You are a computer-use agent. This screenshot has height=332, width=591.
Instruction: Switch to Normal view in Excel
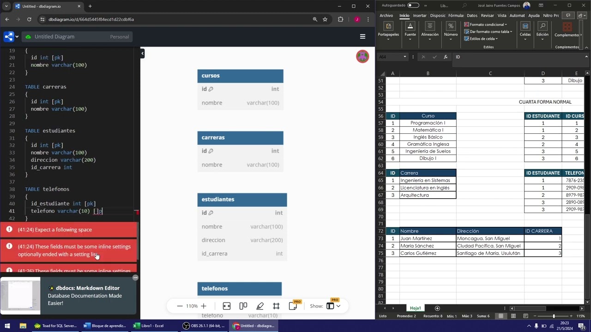(x=501, y=316)
